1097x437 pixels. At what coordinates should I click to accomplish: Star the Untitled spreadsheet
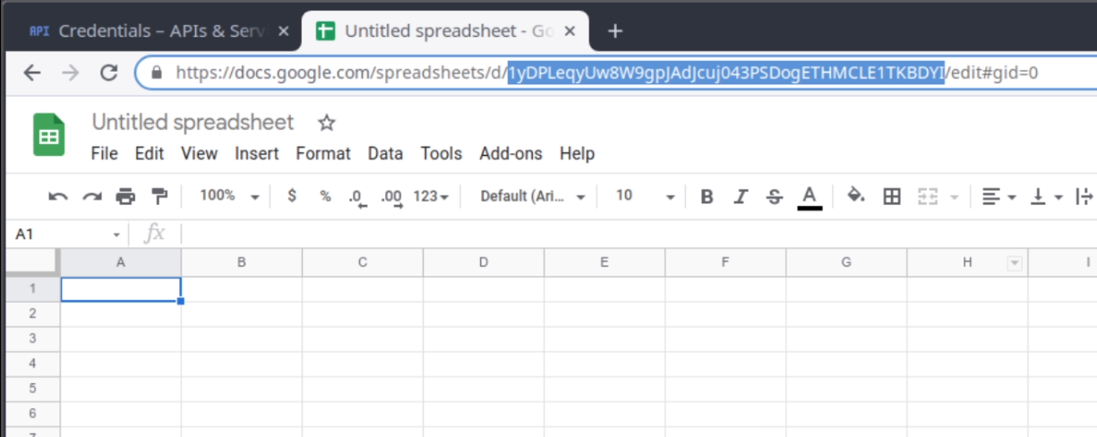click(327, 123)
